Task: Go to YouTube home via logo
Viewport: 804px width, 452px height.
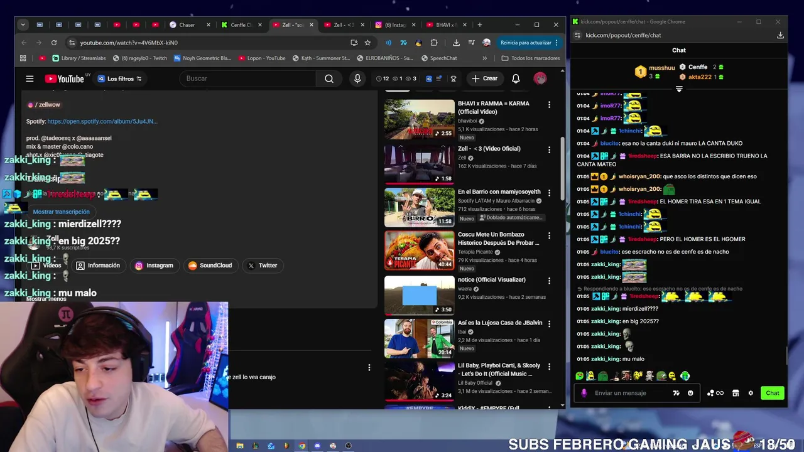Action: point(65,78)
